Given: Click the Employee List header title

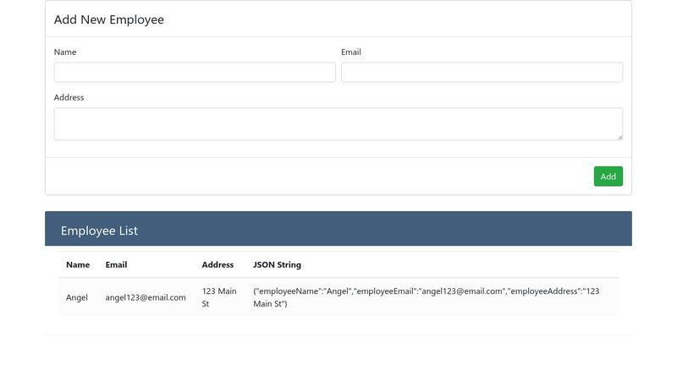Looking at the screenshot, I should coord(99,231).
